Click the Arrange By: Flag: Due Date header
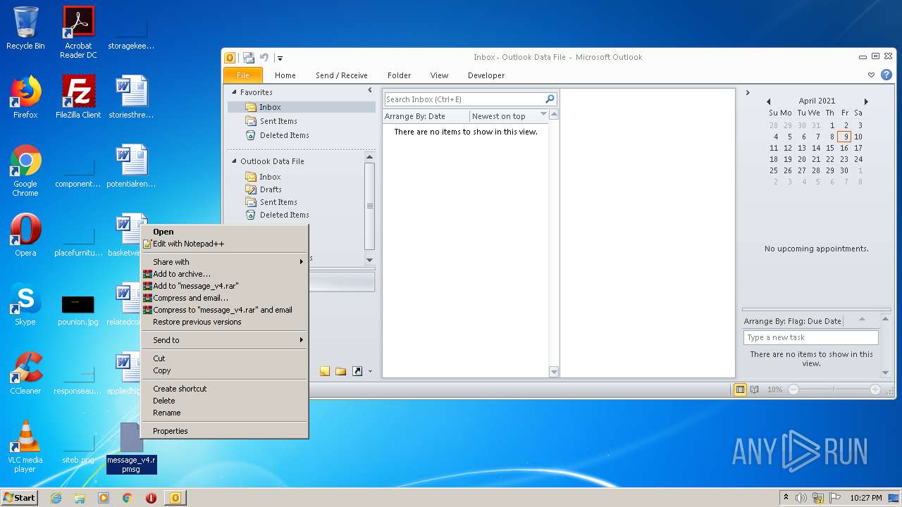This screenshot has width=902, height=507. click(792, 321)
